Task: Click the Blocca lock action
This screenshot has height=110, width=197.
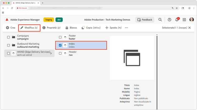Action: coord(71,28)
